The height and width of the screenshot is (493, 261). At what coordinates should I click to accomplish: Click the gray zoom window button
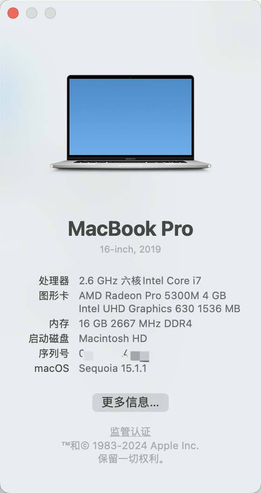tap(50, 13)
